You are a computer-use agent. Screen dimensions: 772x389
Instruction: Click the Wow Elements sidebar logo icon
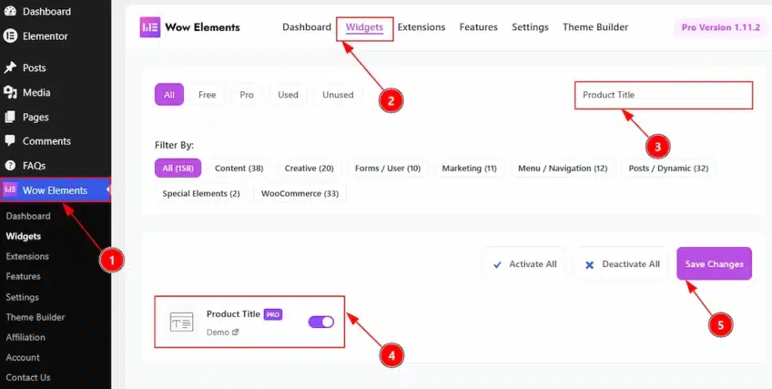[x=11, y=190]
